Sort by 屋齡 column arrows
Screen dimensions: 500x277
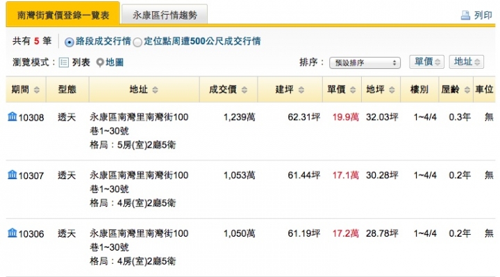click(467, 90)
